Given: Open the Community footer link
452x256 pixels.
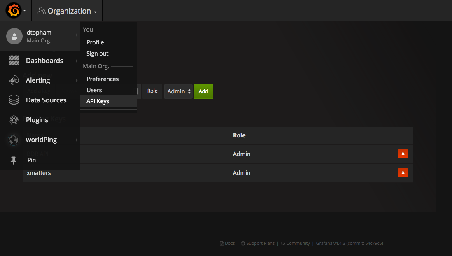Looking at the screenshot, I should click(x=295, y=243).
